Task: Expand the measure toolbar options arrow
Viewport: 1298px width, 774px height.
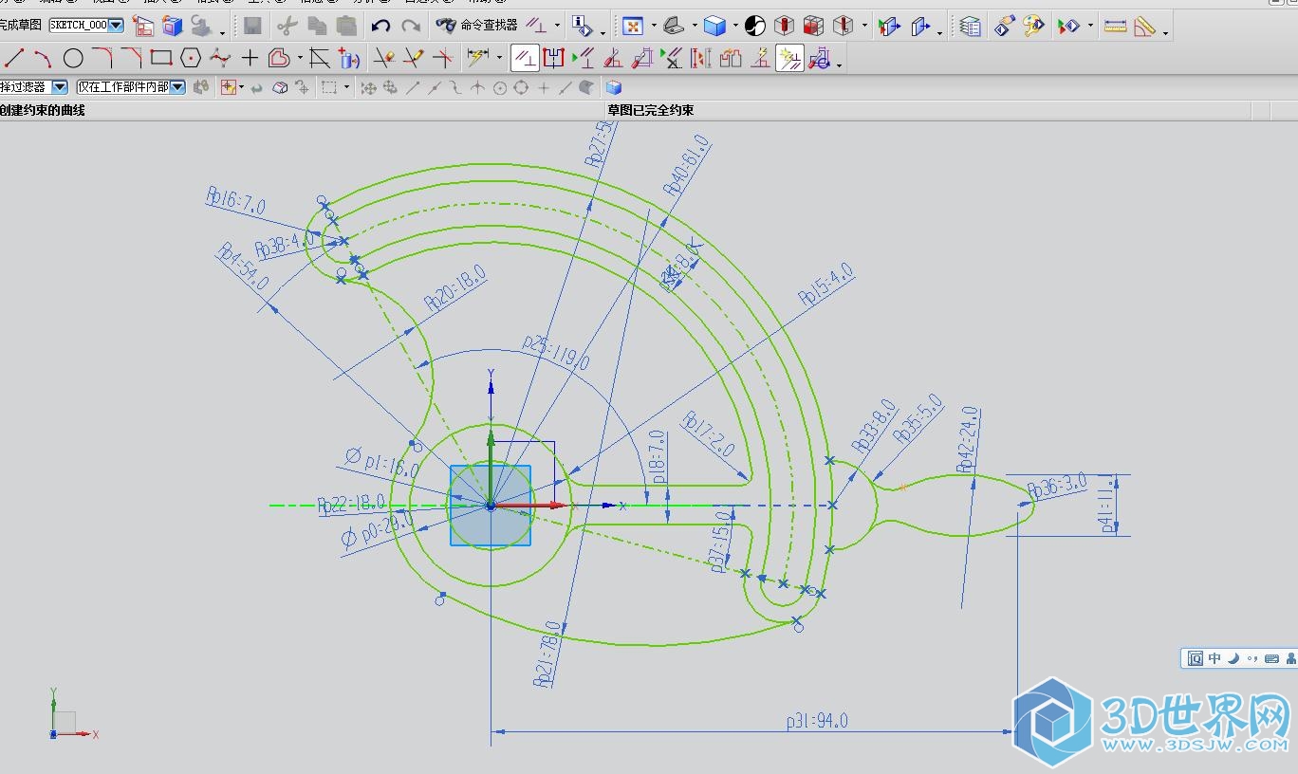Action: (1165, 33)
